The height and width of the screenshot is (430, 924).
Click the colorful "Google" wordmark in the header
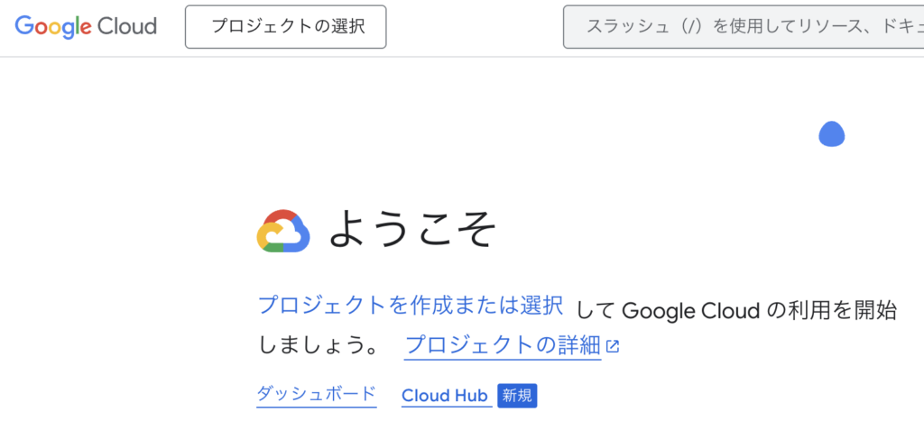(x=53, y=26)
